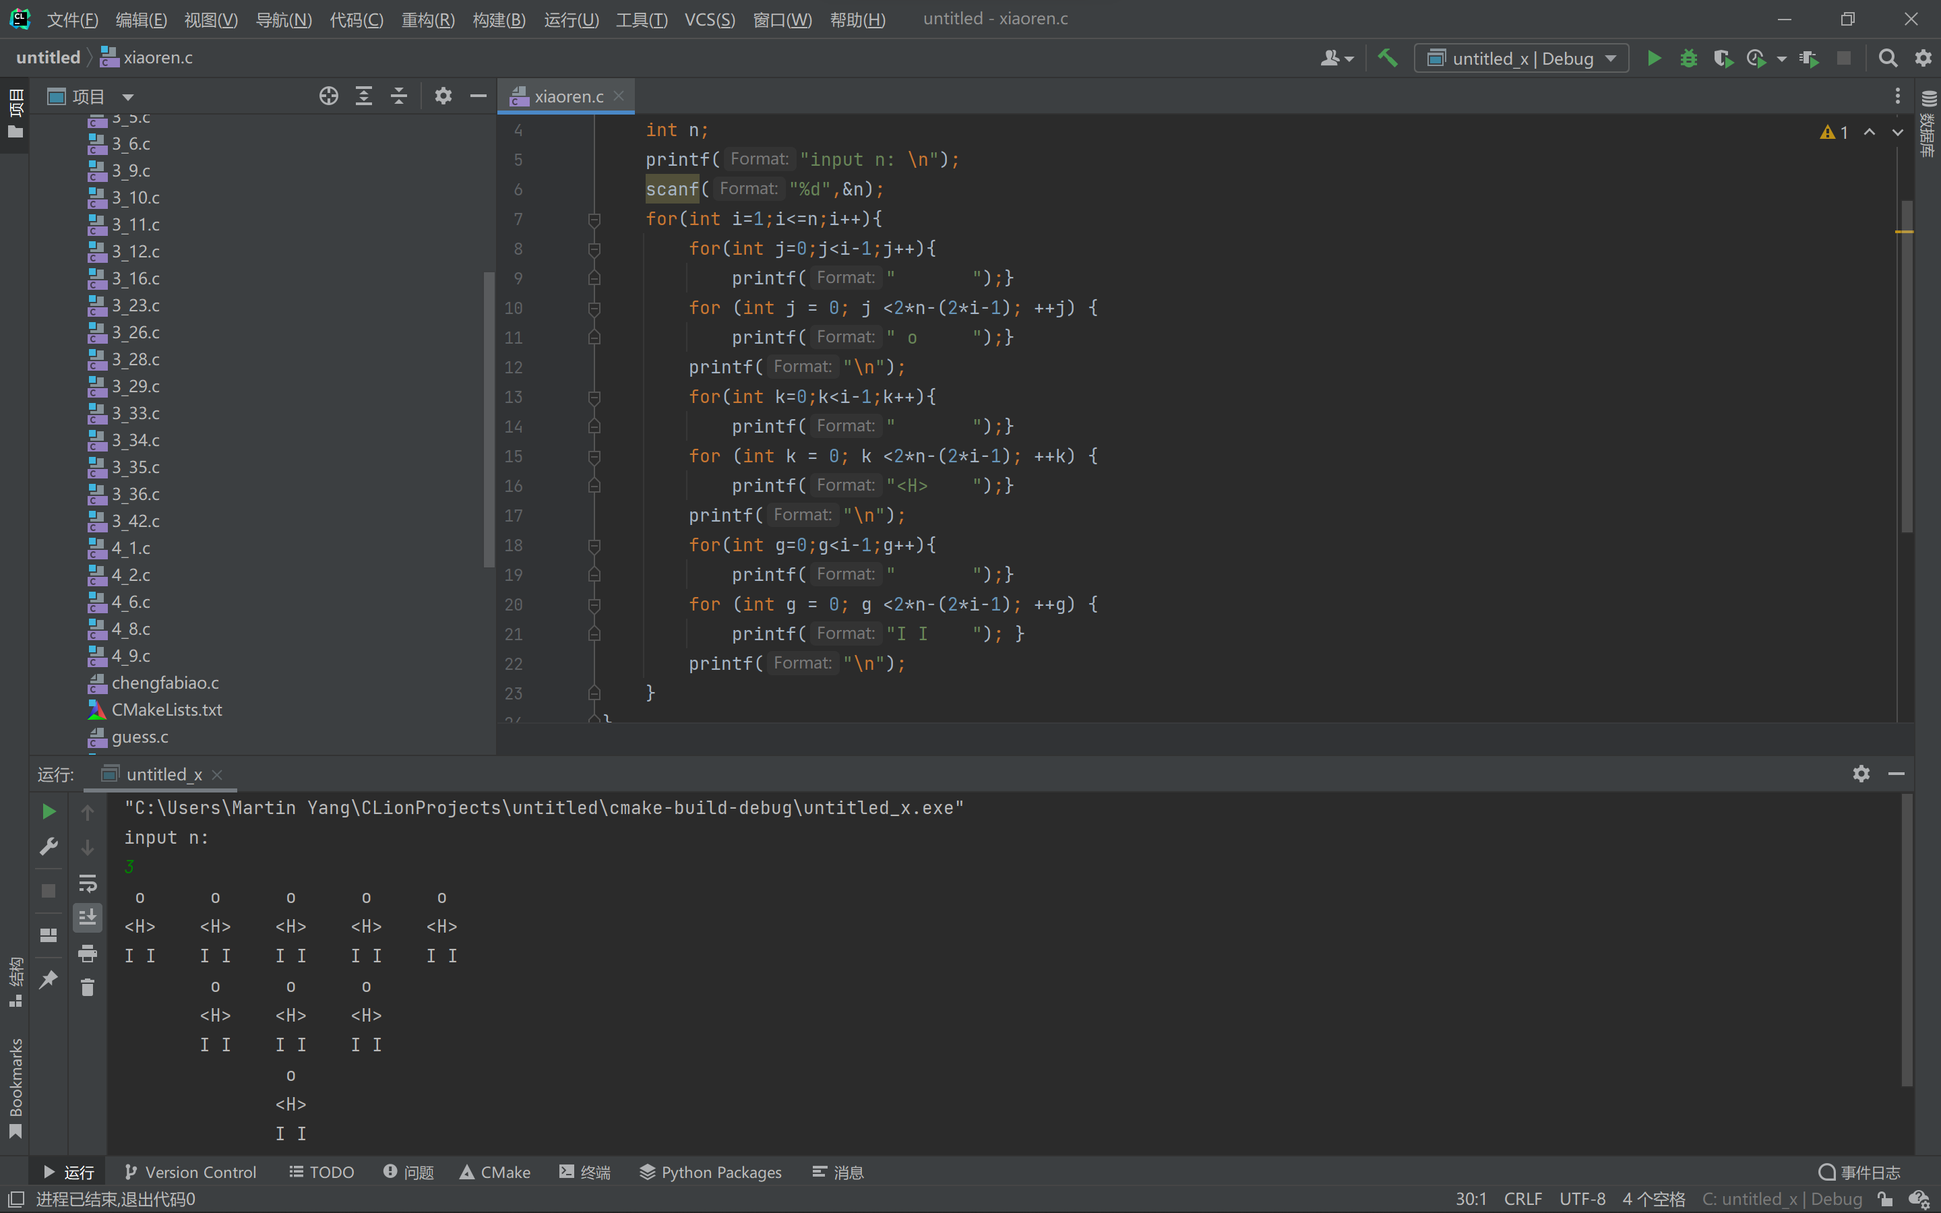Toggle soft-wrap in the run console
This screenshot has height=1213, width=1941.
(88, 883)
